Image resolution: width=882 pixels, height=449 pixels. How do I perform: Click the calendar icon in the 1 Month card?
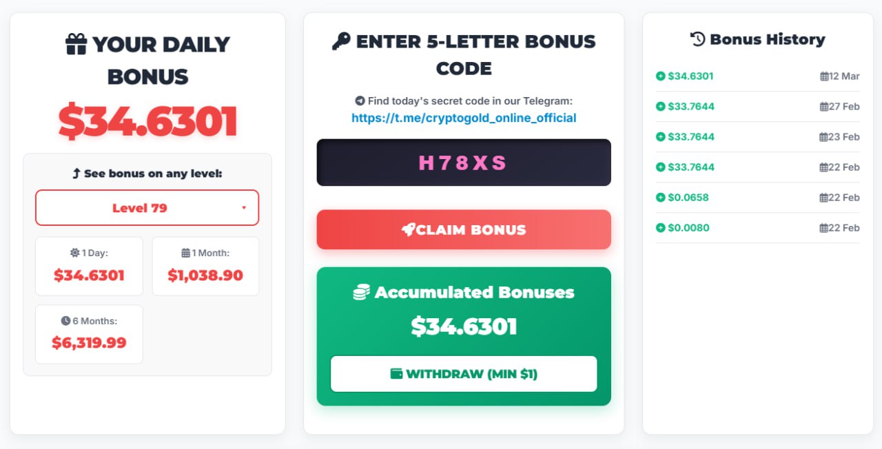185,253
